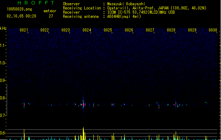This screenshot has width=221, height=140.
Task: Click the A504HB(yagi 4el) antenna text
Action: click(x=124, y=16)
